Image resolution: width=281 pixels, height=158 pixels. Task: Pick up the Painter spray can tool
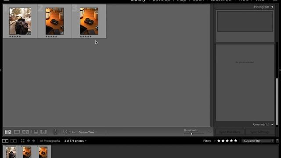pyautogui.click(x=55, y=132)
